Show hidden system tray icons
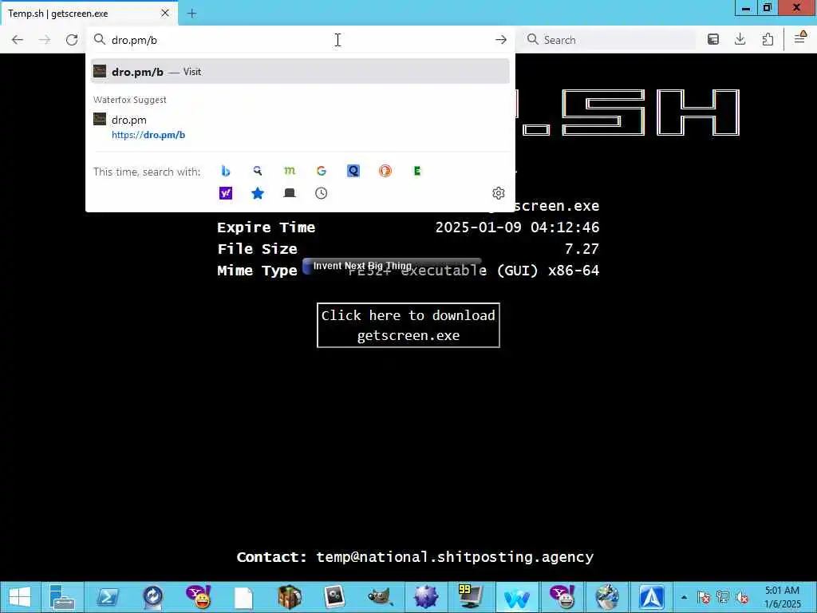This screenshot has height=613, width=817. coord(684,597)
